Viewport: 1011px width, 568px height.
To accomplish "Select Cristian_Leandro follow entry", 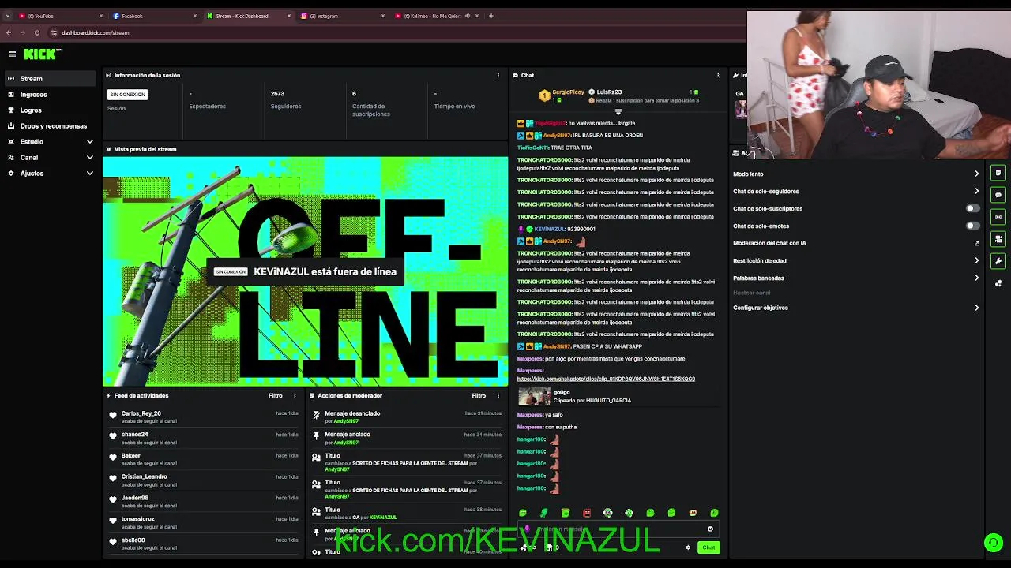I will click(x=204, y=480).
